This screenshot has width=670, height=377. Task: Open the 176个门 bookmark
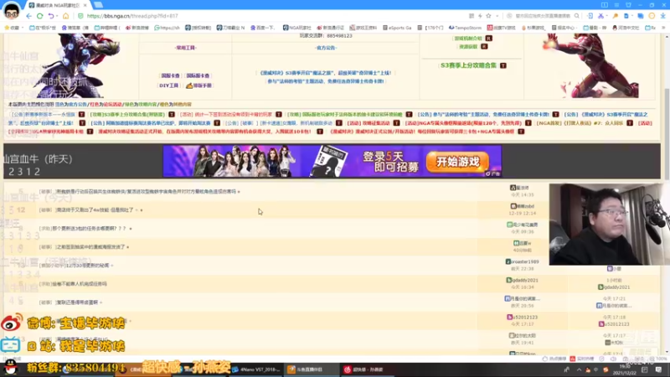click(431, 28)
